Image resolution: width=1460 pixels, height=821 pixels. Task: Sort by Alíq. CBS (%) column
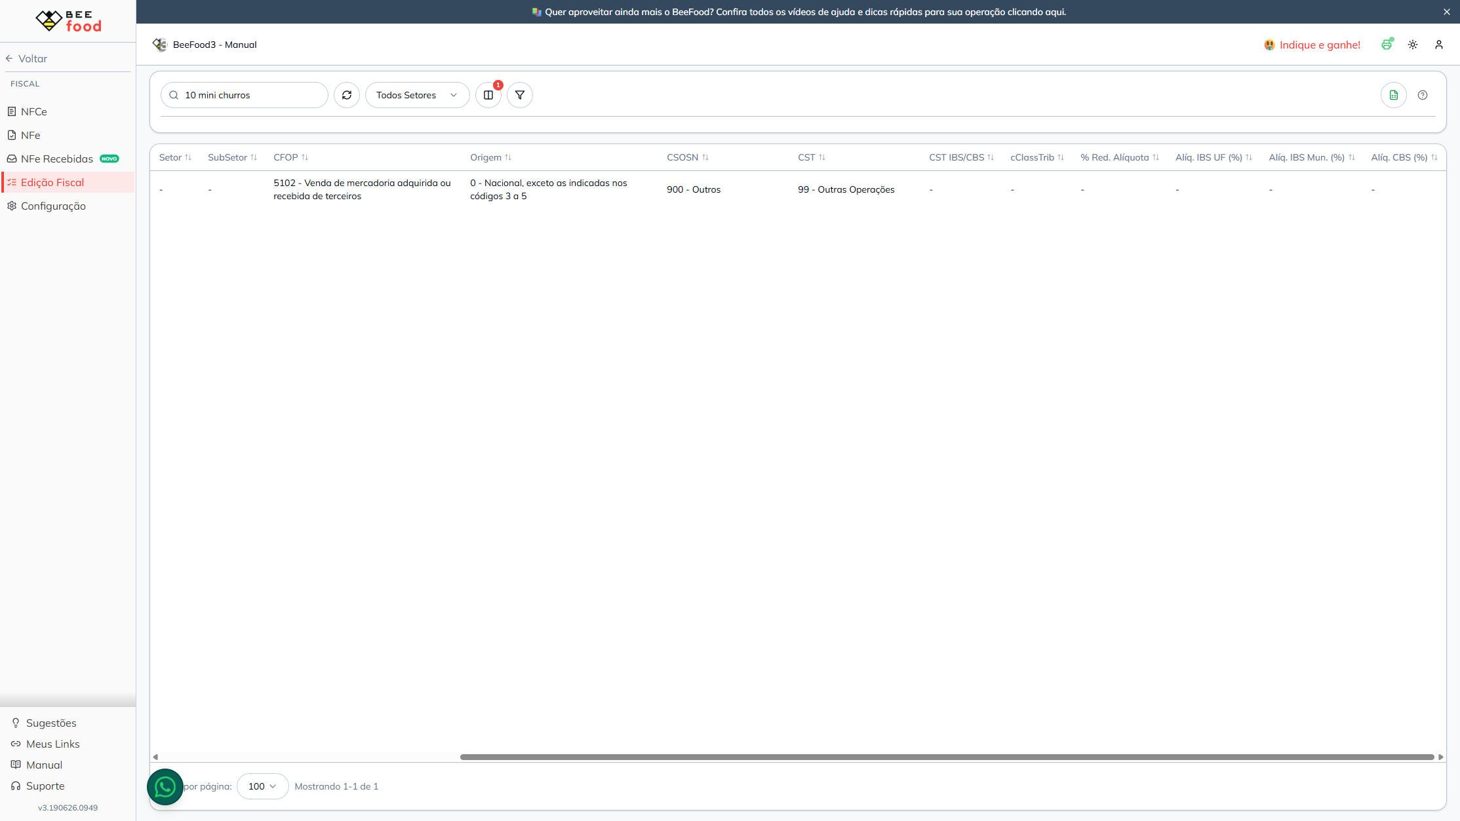(1404, 157)
